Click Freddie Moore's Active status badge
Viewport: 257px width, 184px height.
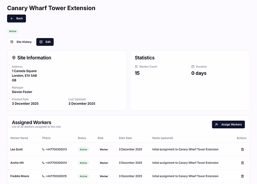click(x=83, y=176)
